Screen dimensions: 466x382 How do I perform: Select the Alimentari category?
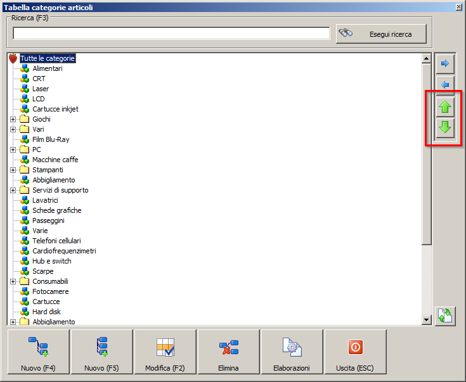(48, 68)
